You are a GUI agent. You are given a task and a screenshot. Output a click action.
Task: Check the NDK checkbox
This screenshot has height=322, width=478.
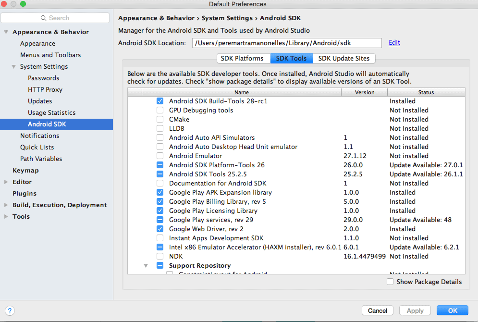click(x=160, y=257)
